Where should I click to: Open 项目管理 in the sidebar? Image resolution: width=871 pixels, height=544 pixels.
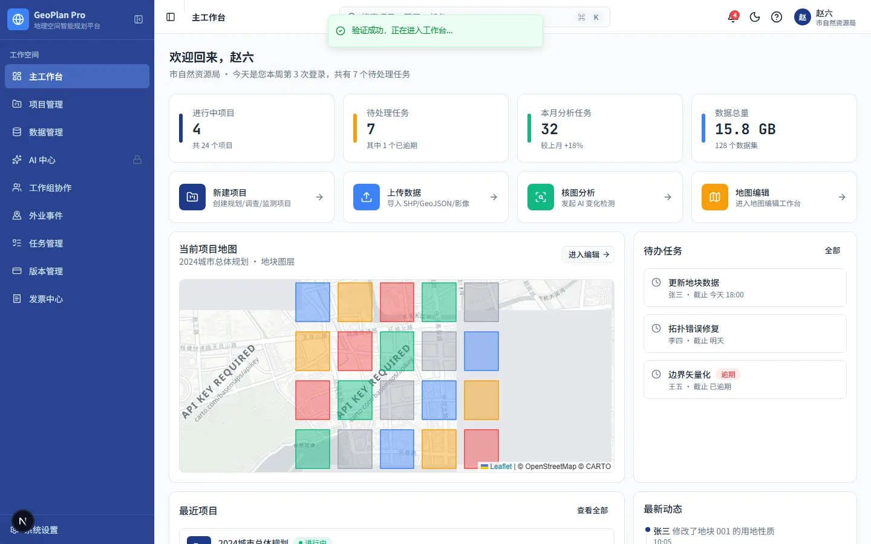(77, 104)
